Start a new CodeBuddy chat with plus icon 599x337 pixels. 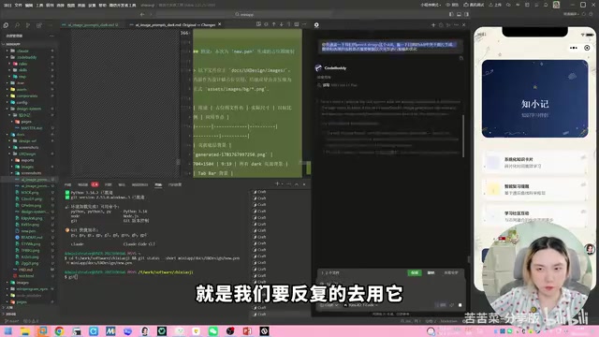click(433, 25)
